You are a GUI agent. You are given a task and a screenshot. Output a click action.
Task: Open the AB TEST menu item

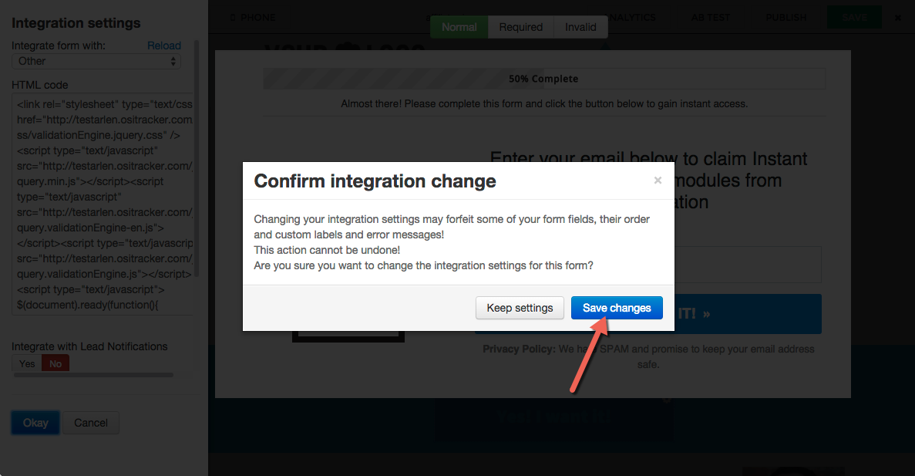[x=710, y=18]
